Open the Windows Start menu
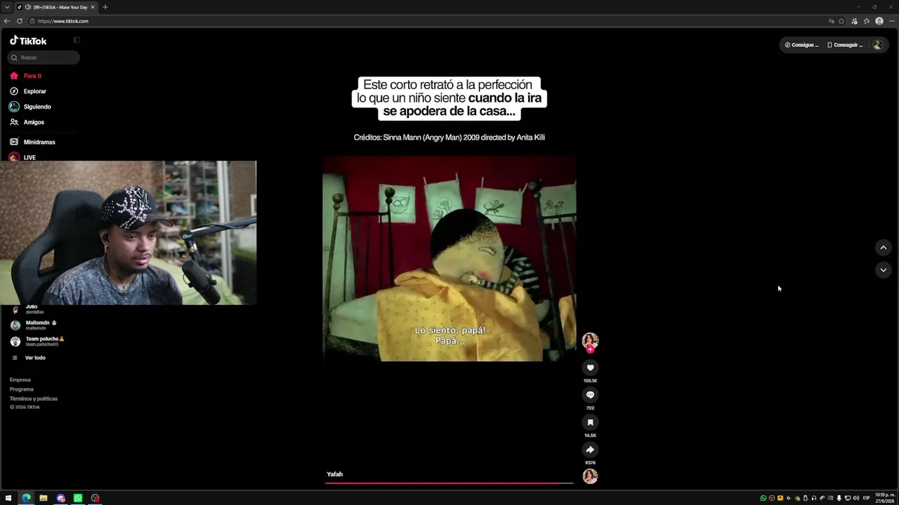 8,498
